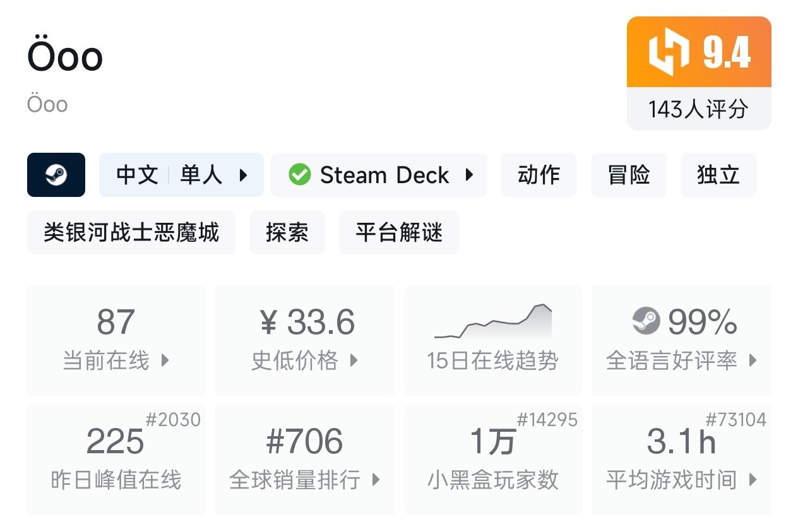This screenshot has width=798, height=529.
Task: Open the 史低价格 price history arrow
Action: point(354,360)
